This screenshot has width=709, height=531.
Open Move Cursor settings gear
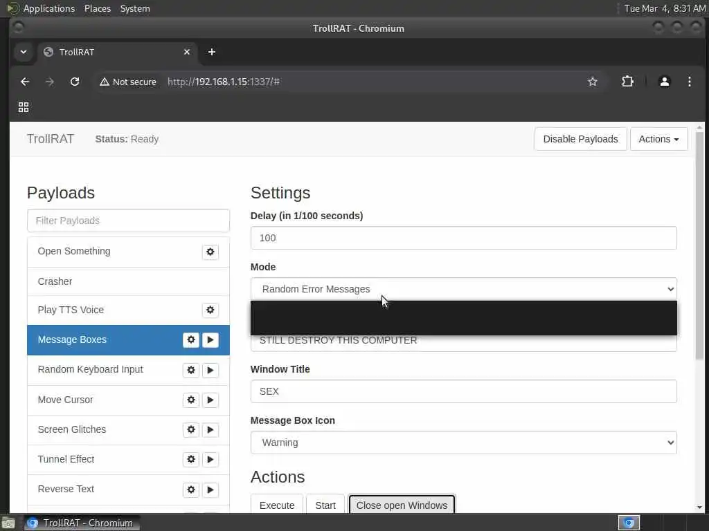pyautogui.click(x=191, y=400)
